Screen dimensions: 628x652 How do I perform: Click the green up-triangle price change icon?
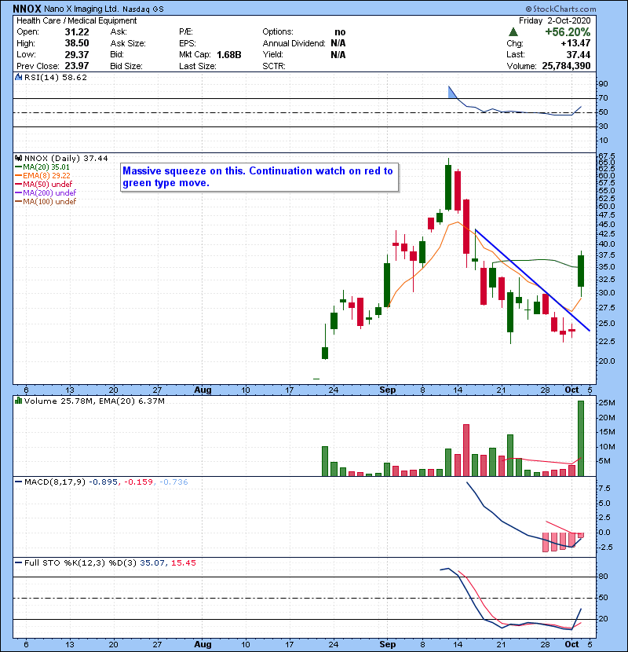tap(513, 31)
